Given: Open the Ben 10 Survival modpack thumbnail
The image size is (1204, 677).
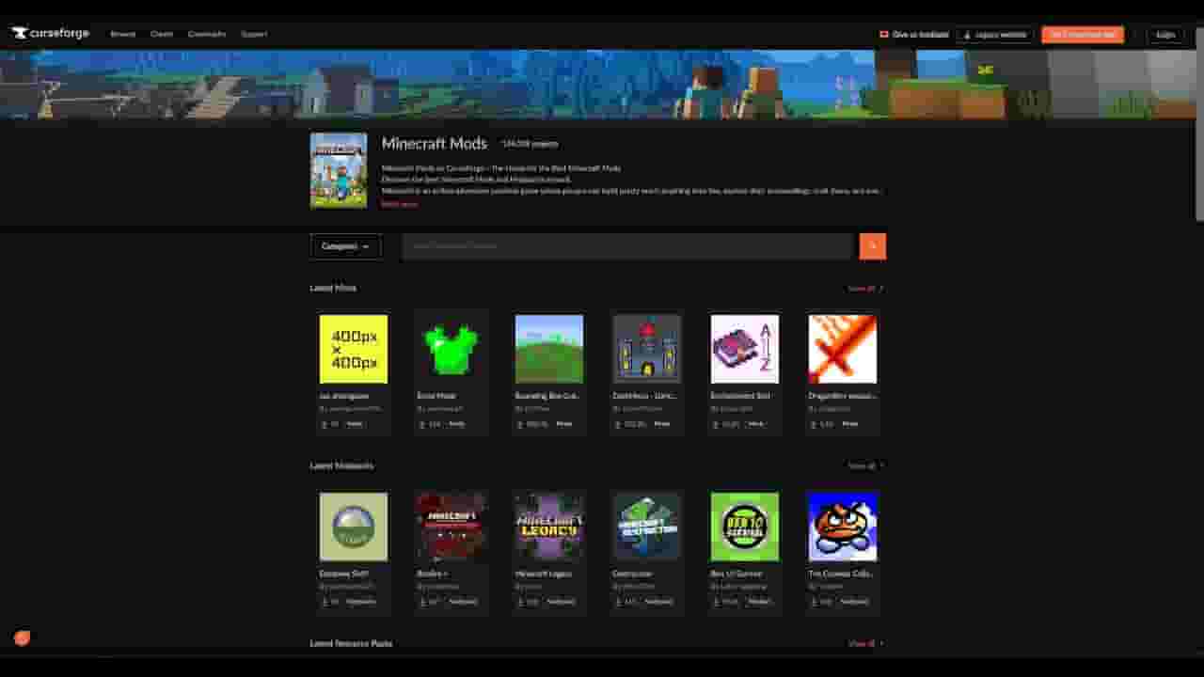Looking at the screenshot, I should click(x=745, y=527).
